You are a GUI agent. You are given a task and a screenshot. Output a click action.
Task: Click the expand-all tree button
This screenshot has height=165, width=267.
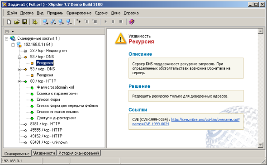7,32
